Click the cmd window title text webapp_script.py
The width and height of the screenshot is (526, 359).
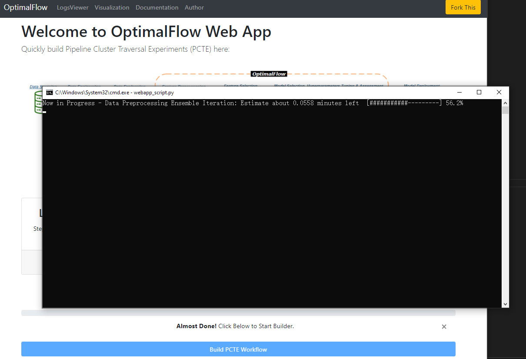tap(153, 93)
